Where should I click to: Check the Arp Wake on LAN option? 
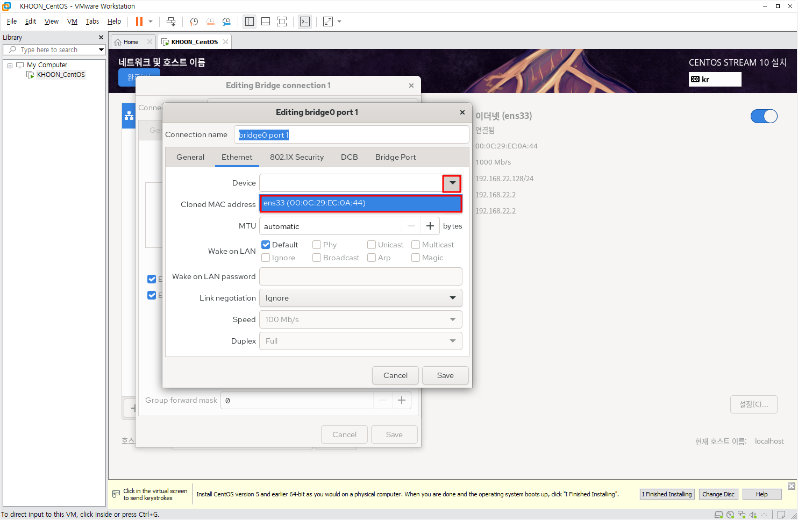(372, 258)
